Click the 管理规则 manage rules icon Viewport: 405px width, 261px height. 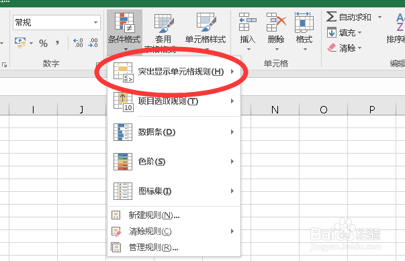click(116, 247)
